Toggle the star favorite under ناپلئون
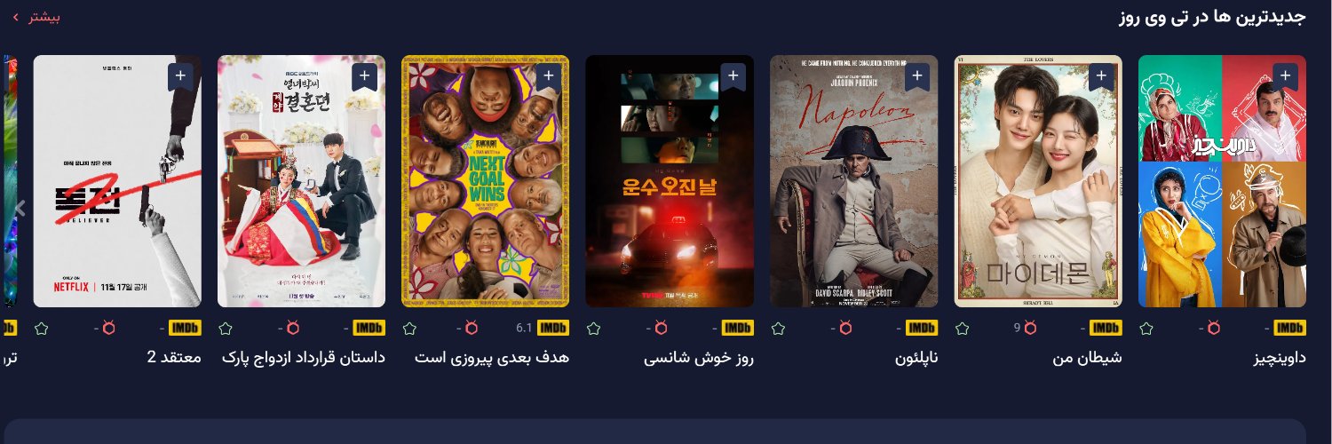Image resolution: width=1332 pixels, height=444 pixels. click(779, 329)
